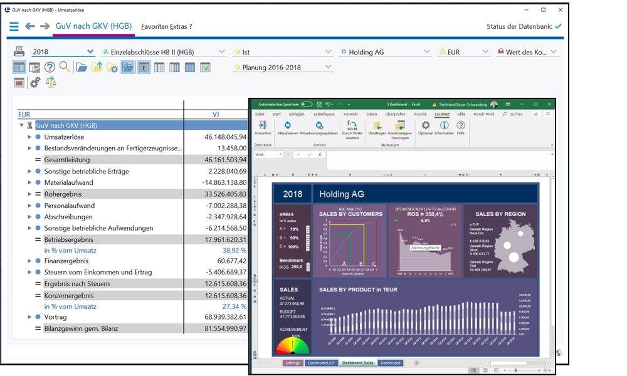Click the balance scales icon
Image resolution: width=627 pixels, height=376 pixels.
pos(51,82)
